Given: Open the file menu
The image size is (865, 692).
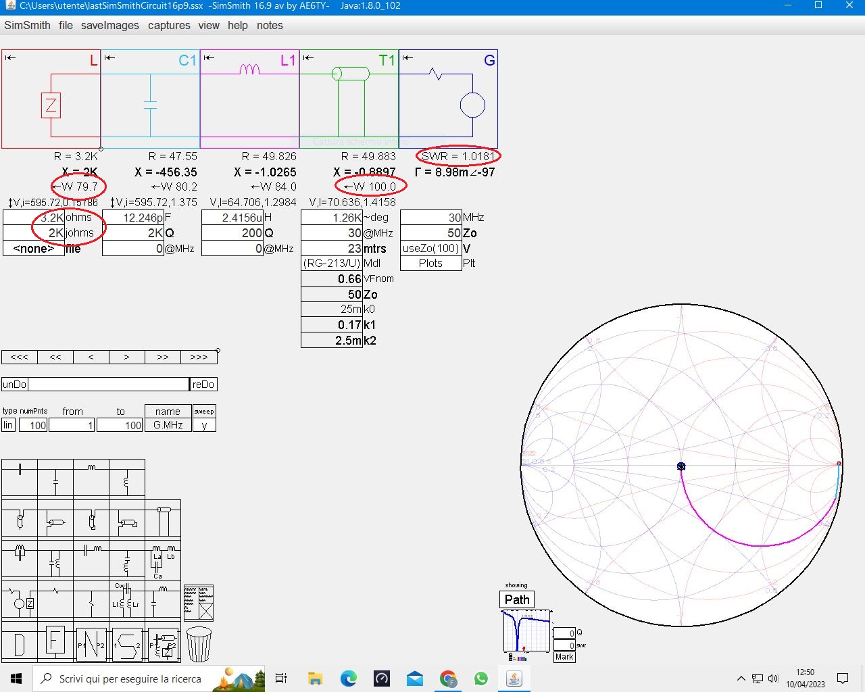Looking at the screenshot, I should pyautogui.click(x=66, y=25).
